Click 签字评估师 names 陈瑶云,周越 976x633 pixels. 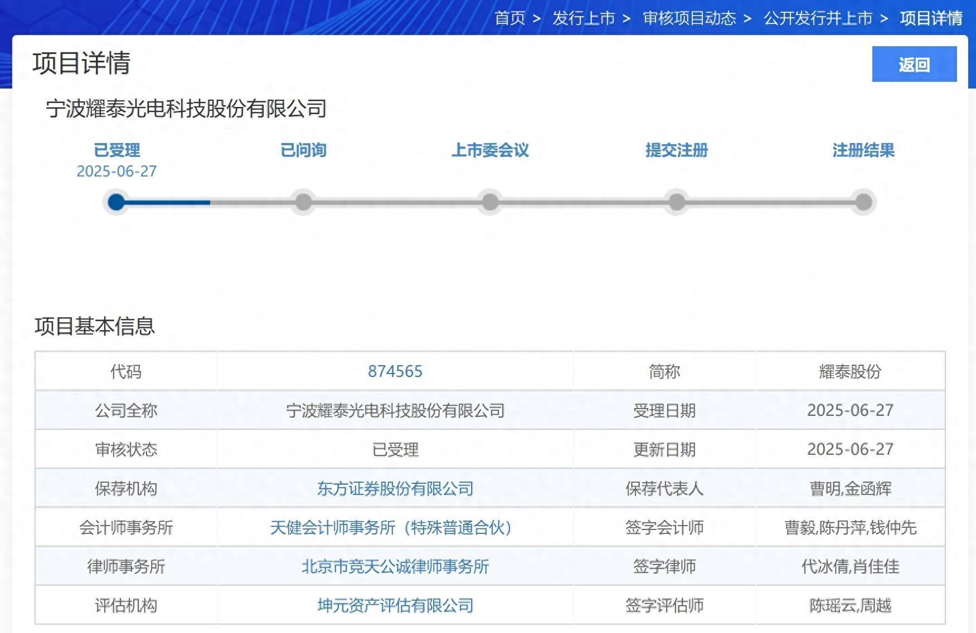tap(850, 605)
